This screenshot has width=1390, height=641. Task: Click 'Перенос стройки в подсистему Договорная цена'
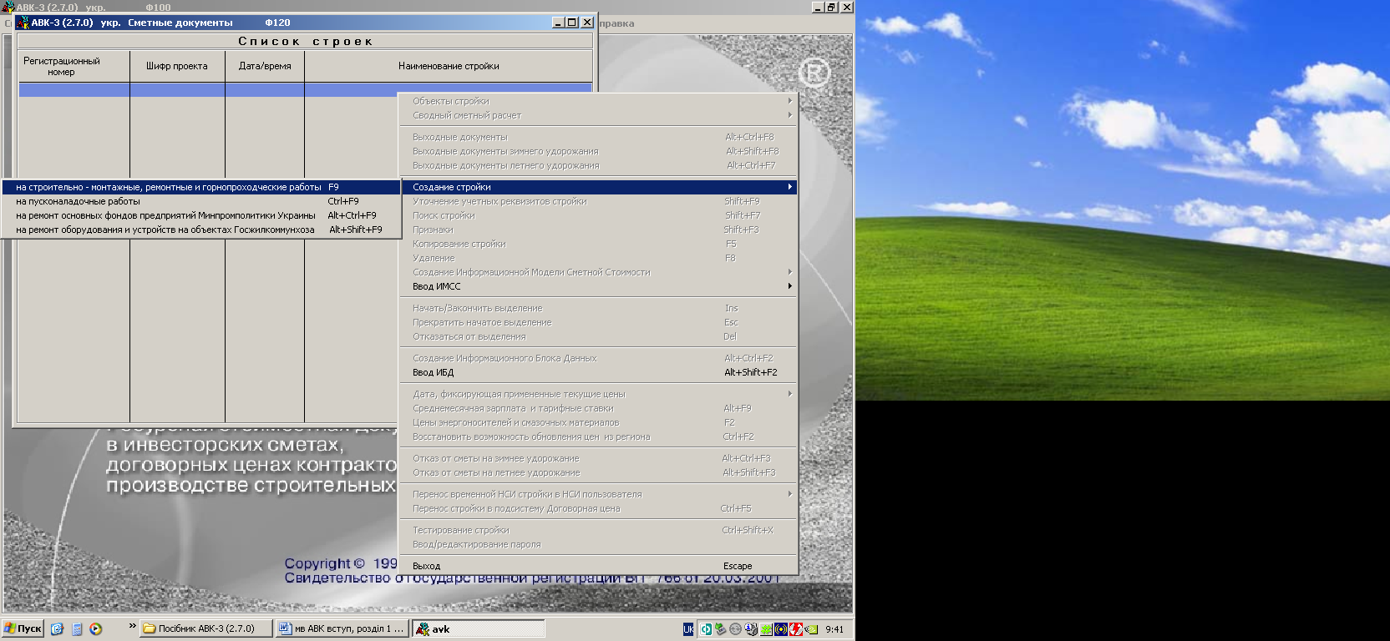pos(598,508)
